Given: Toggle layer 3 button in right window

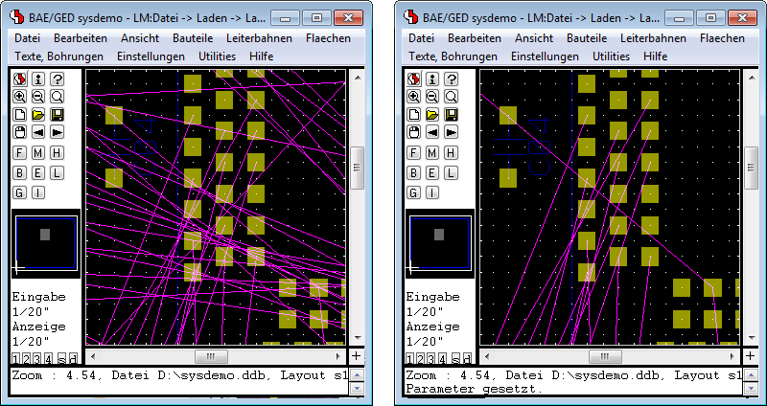Looking at the screenshot, I should 433,358.
